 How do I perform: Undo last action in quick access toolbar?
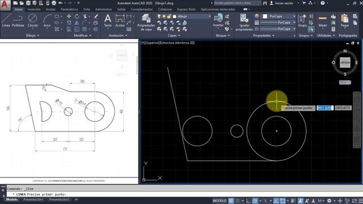pyautogui.click(x=61, y=3)
